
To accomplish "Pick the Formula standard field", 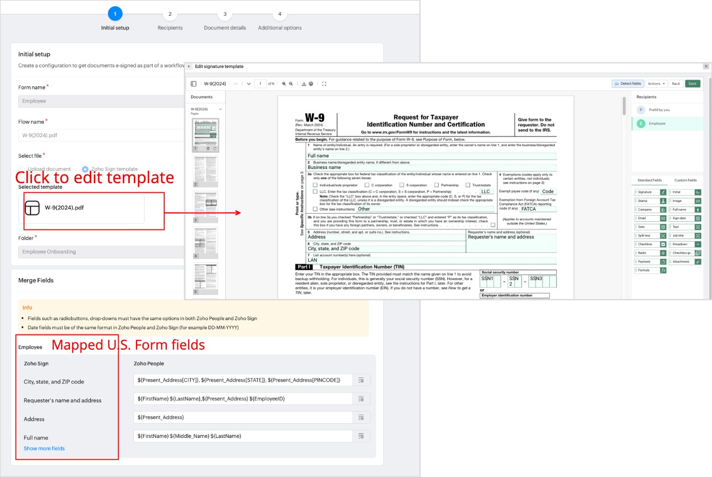I will tap(650, 270).
